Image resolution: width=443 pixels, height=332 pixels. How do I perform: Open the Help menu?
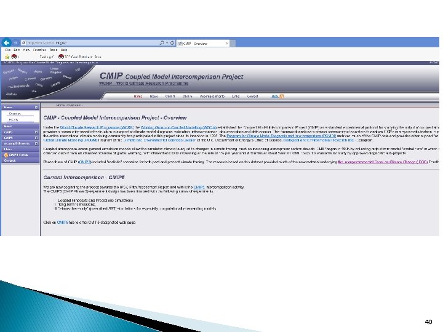(64, 50)
